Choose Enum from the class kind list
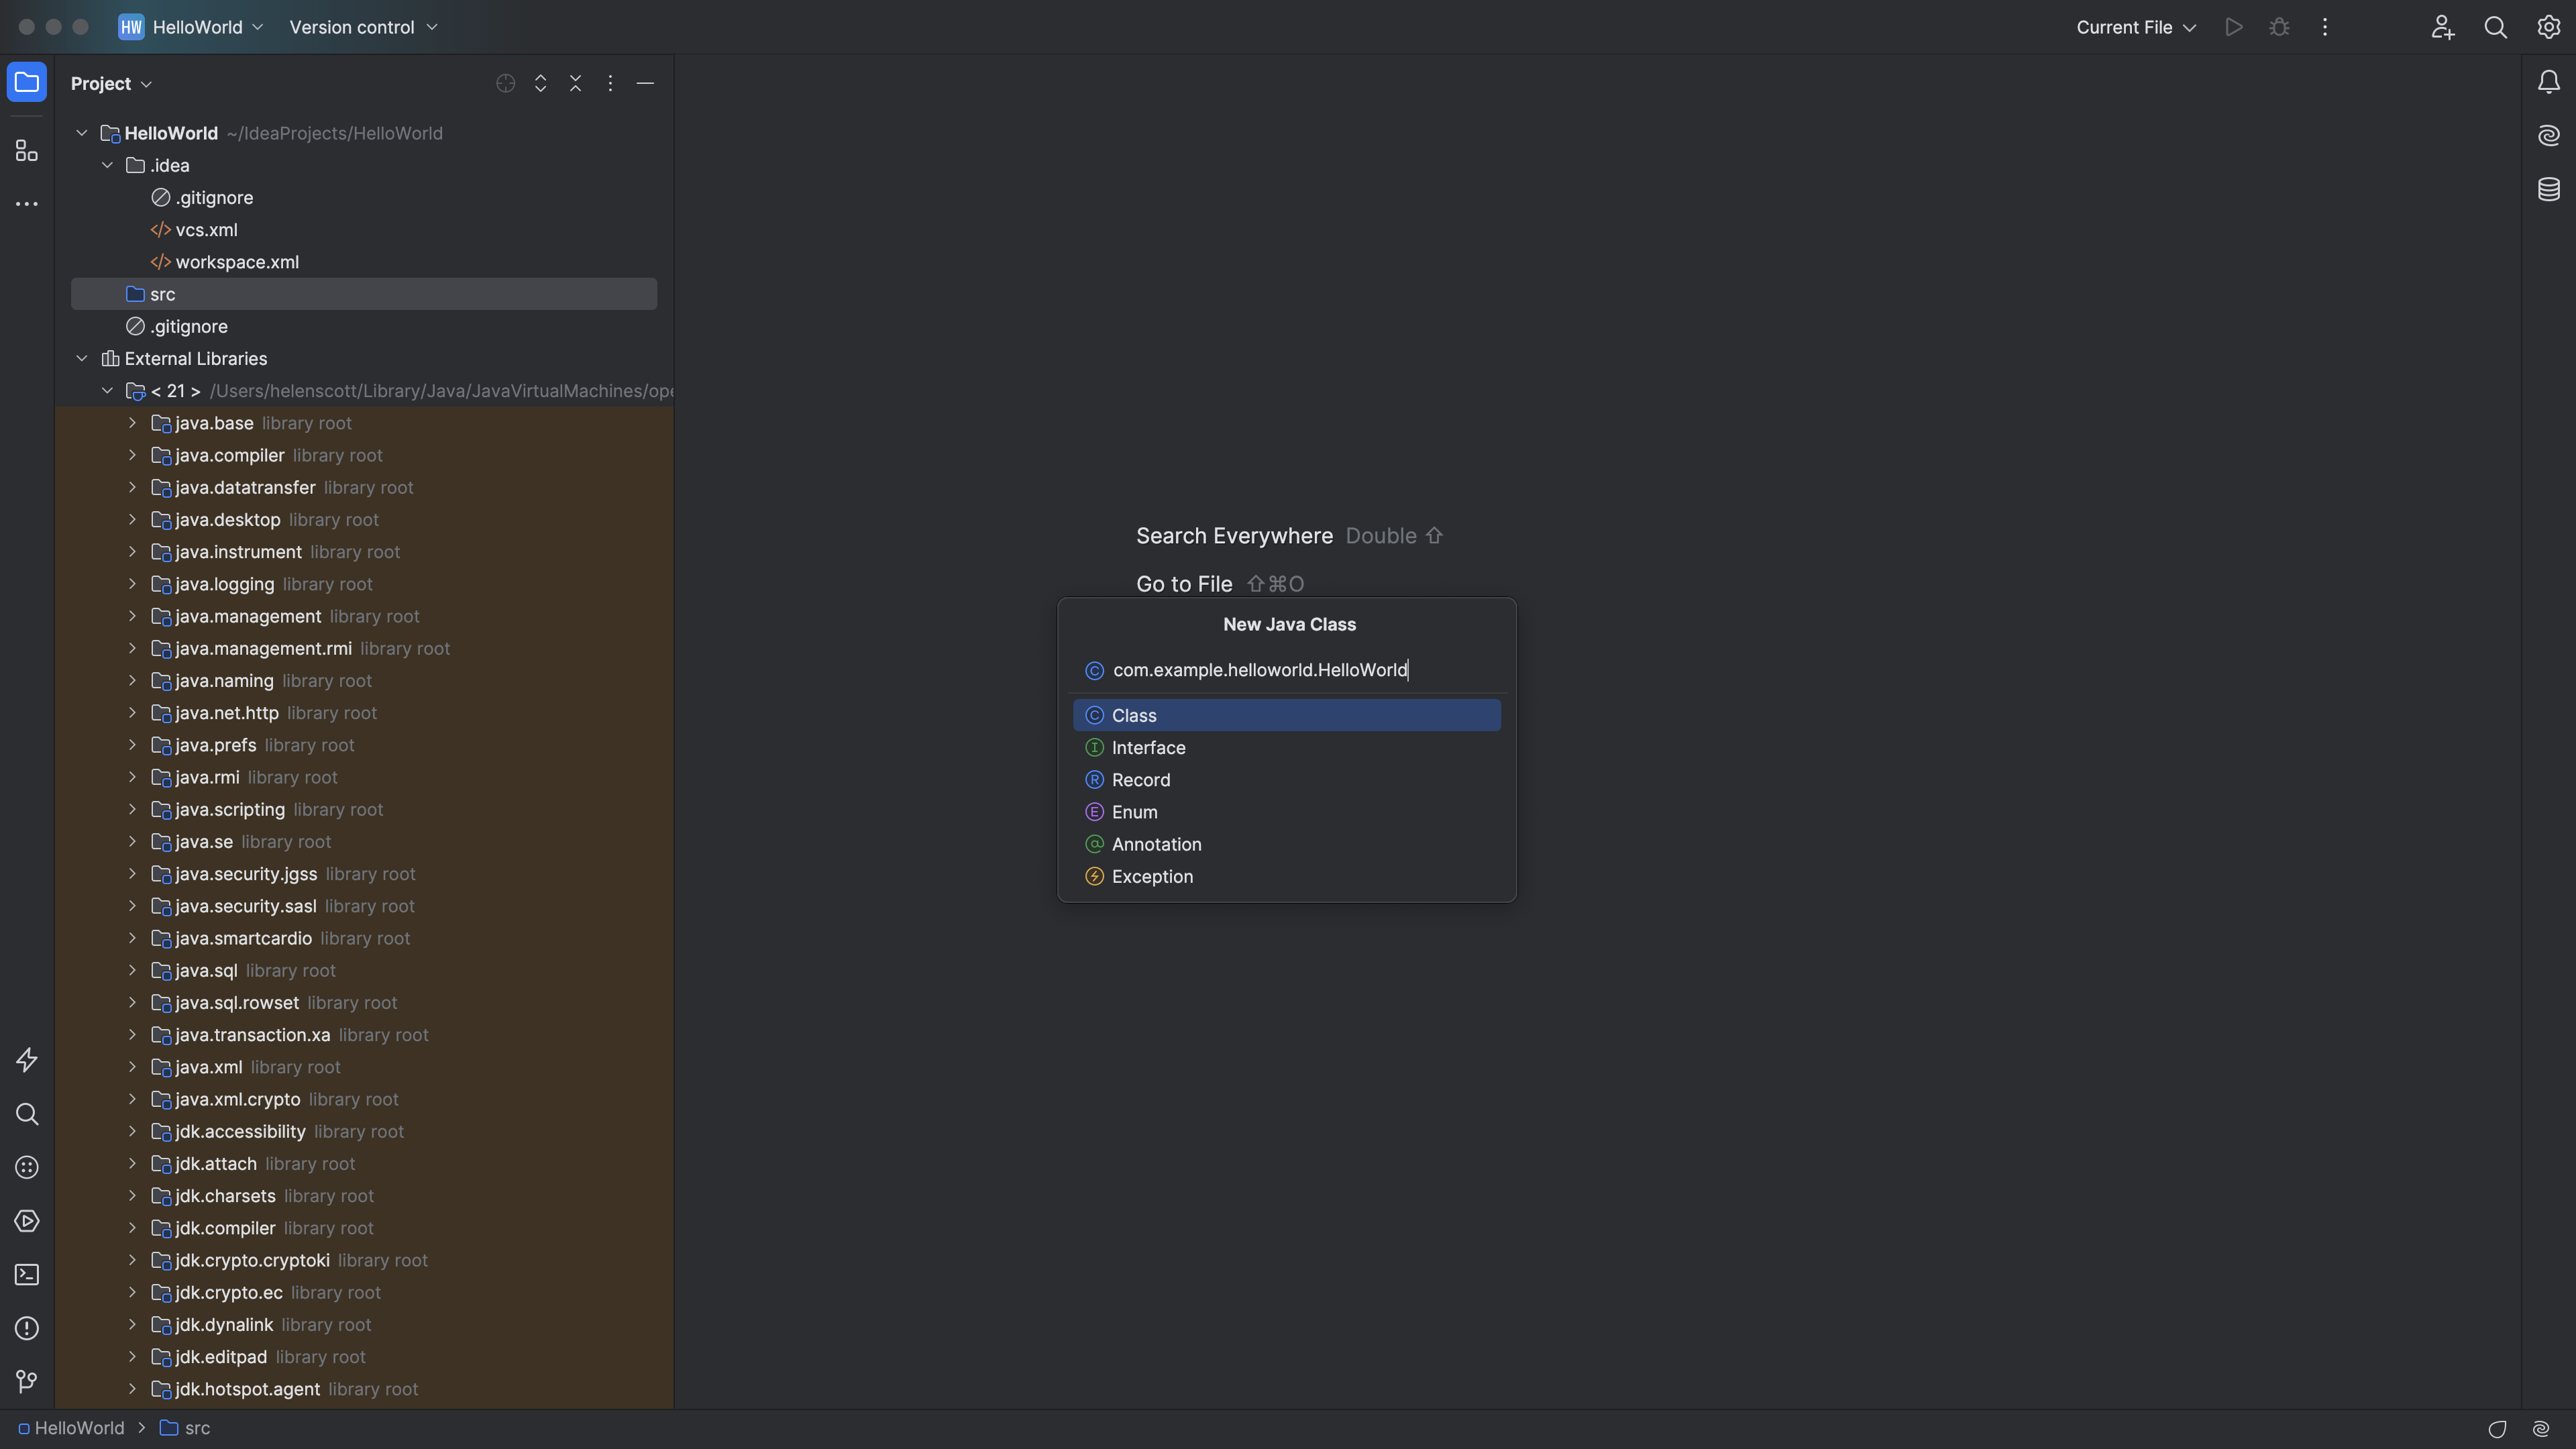 point(1134,812)
